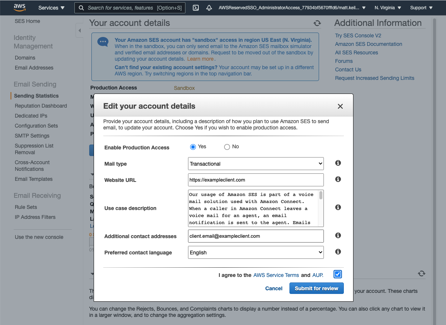Viewport: 446px width, 325px height.
Task: Open the Forums link
Action: pos(344,61)
